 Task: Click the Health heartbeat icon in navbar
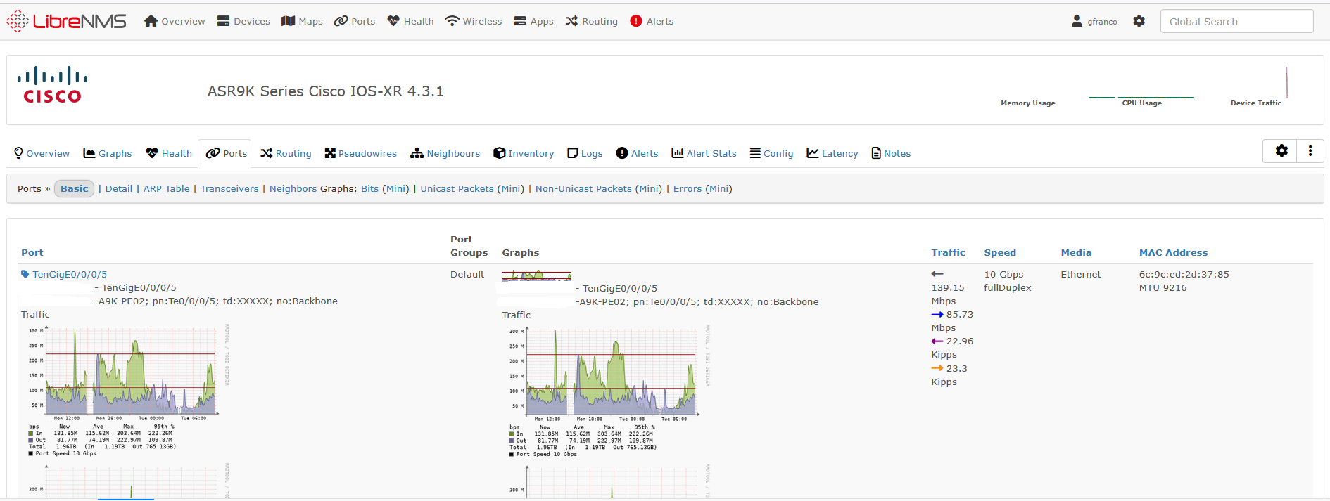(393, 21)
